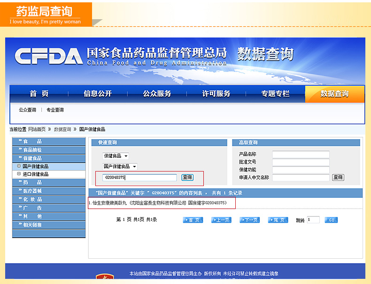Select the 数据查询 navigation tab
The image size is (371, 284).
tap(334, 94)
